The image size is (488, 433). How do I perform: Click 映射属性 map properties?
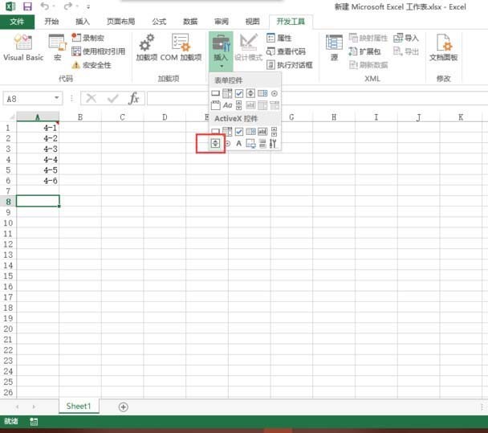368,38
